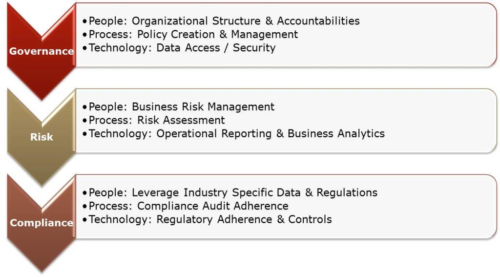
Task: Select the Compliance label text
Action: [x=42, y=223]
